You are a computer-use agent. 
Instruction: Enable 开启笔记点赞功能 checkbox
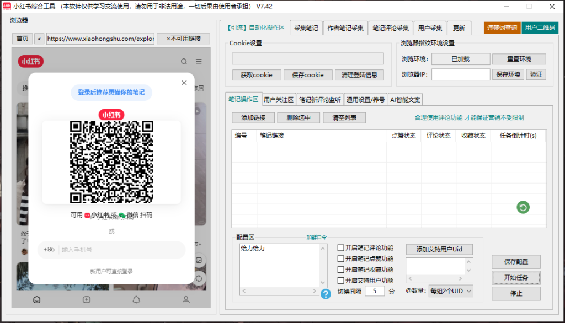(340, 258)
